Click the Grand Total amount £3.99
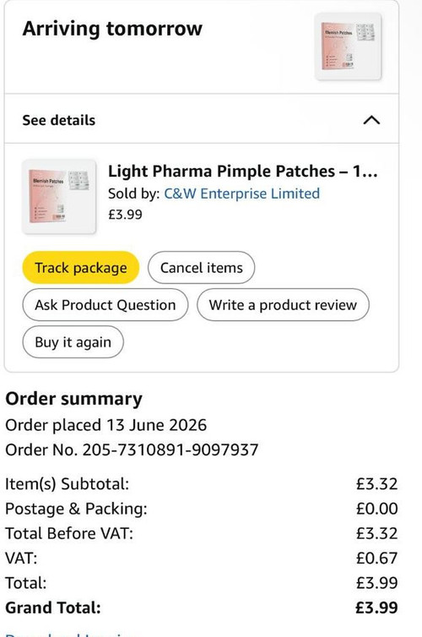 pyautogui.click(x=376, y=607)
